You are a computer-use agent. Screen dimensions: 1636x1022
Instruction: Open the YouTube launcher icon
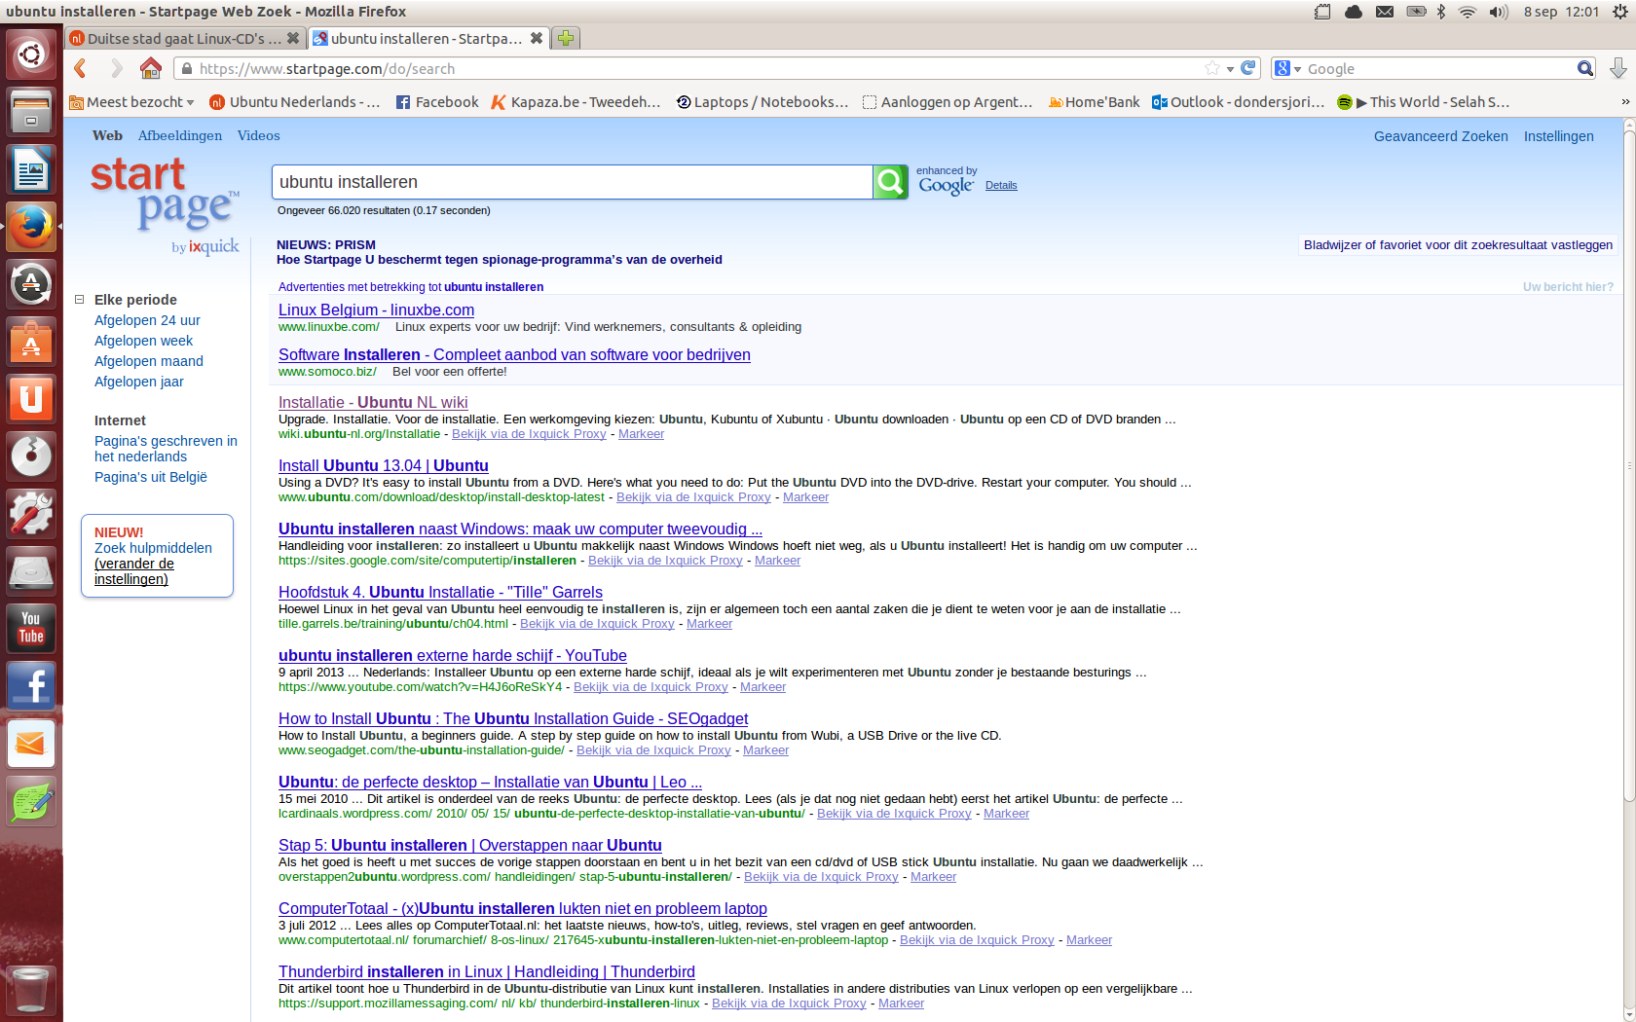click(31, 629)
